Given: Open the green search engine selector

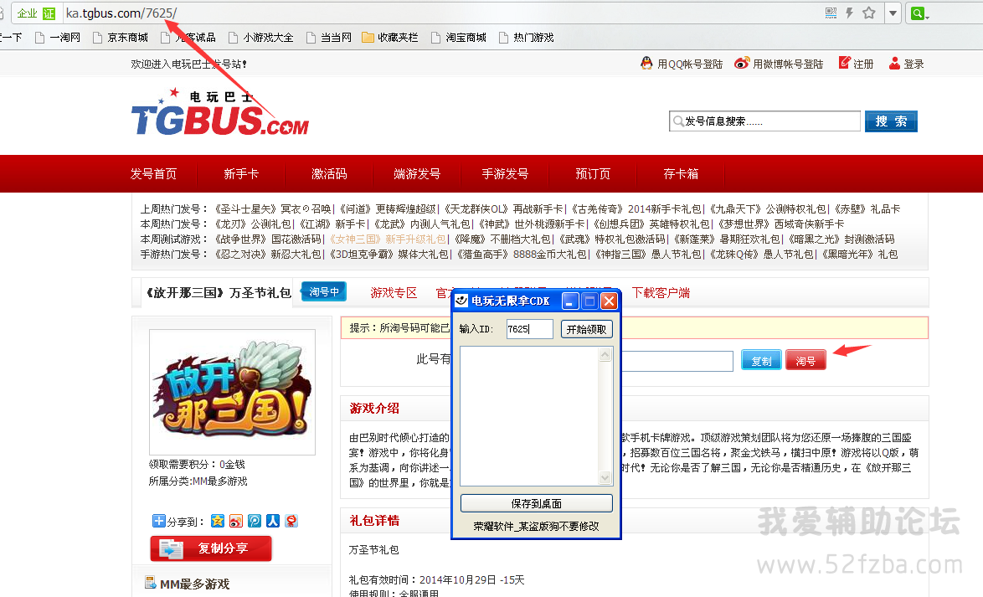Looking at the screenshot, I should (919, 13).
